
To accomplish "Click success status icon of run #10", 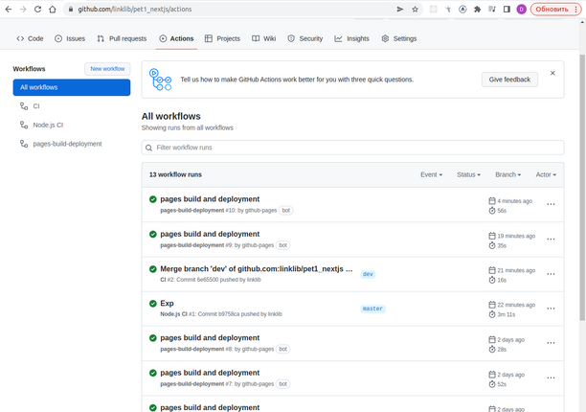I will [153, 199].
